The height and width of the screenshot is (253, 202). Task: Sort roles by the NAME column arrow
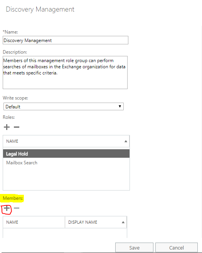pos(126,141)
